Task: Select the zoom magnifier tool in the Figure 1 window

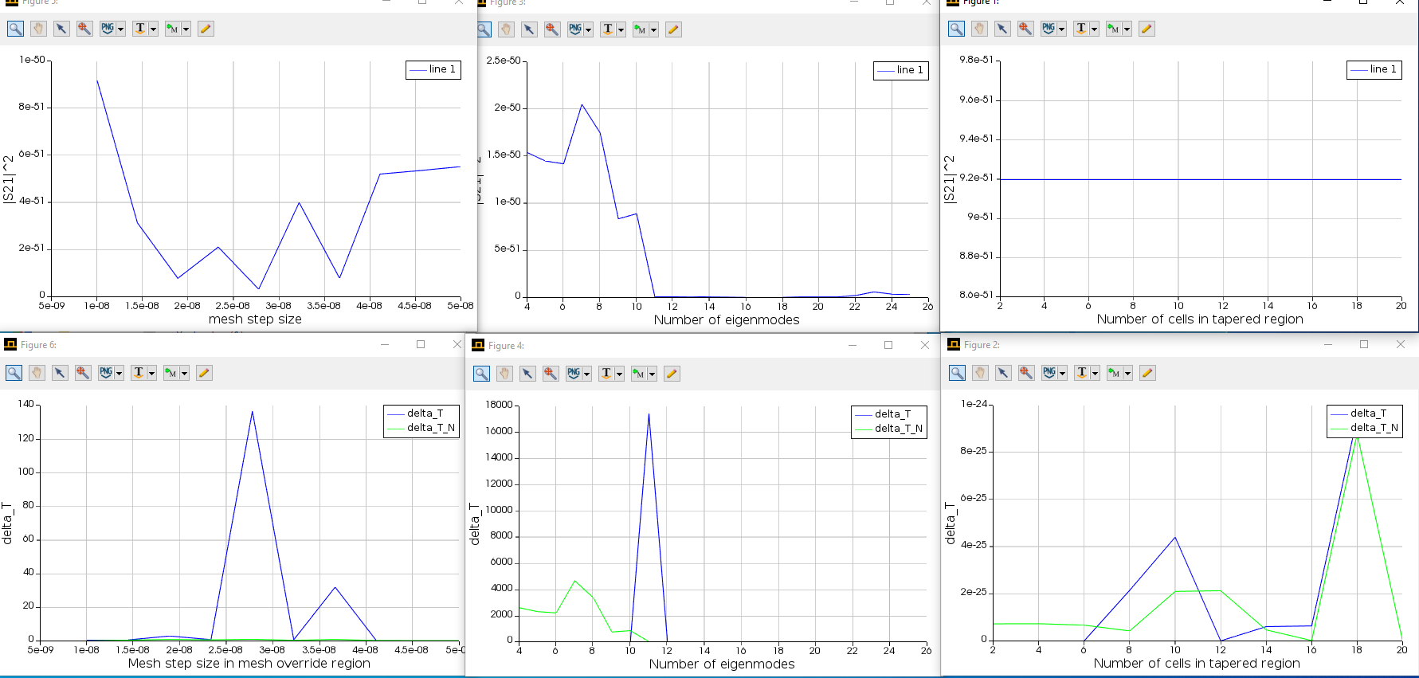Action: [x=956, y=29]
